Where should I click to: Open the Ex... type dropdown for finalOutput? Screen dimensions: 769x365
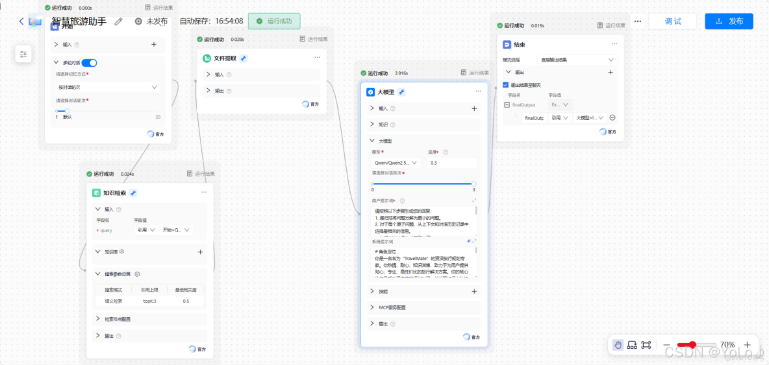tap(560, 105)
